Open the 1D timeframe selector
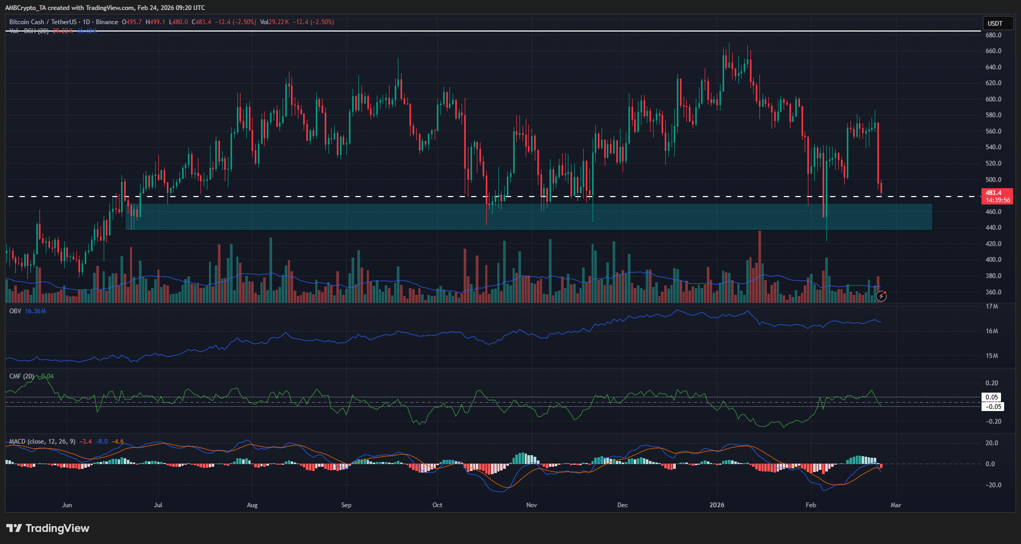The width and height of the screenshot is (1021, 544). click(x=86, y=22)
